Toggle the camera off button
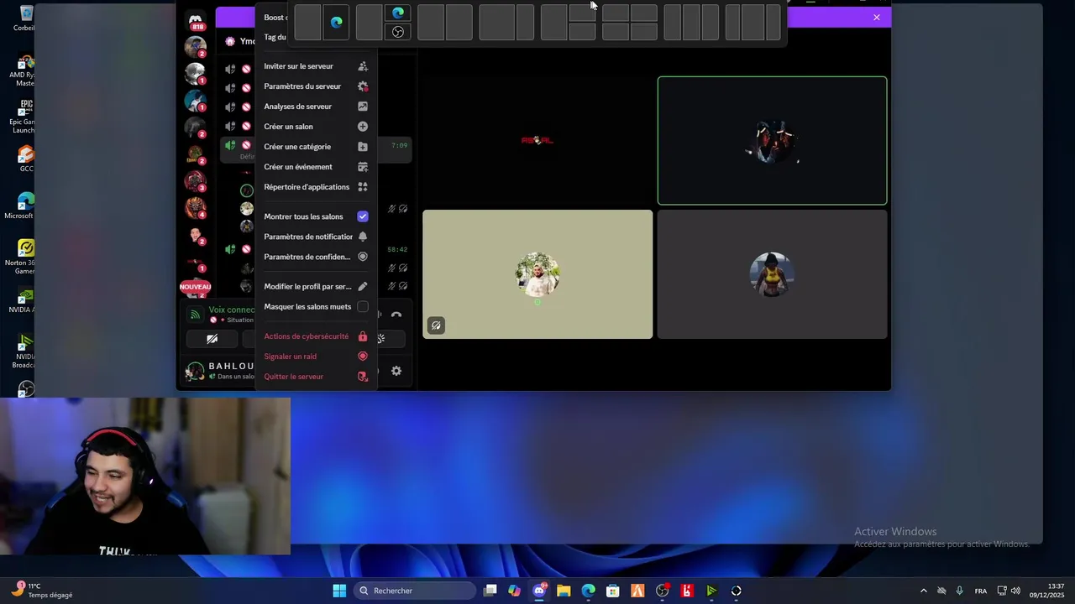This screenshot has height=604, width=1075. click(x=212, y=339)
